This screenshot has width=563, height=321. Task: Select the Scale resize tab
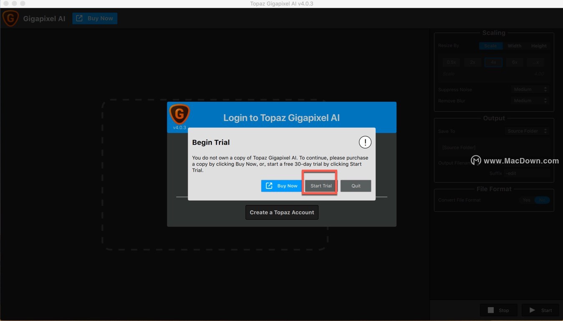click(x=490, y=46)
